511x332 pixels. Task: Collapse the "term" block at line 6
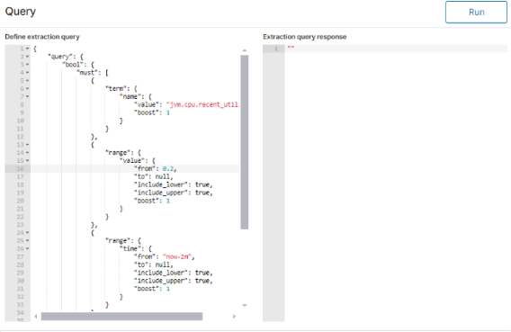tap(27, 88)
